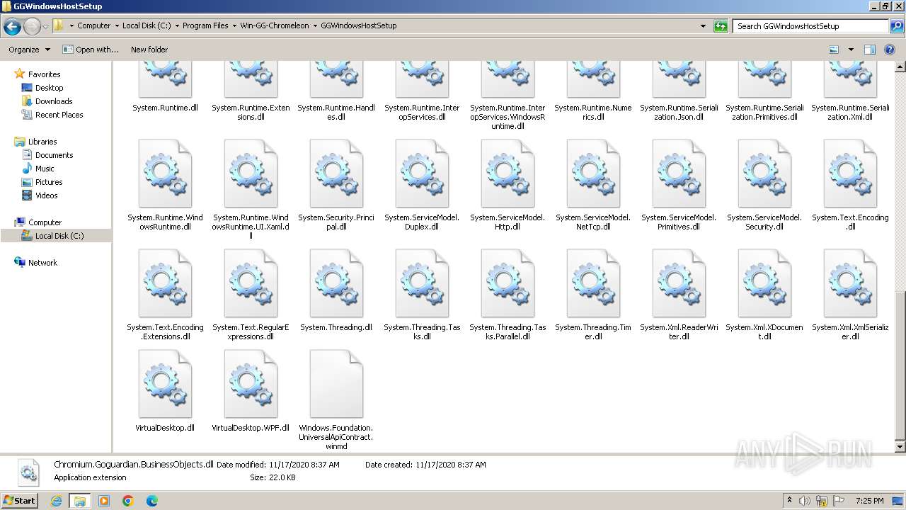This screenshot has height=510, width=906.
Task: Select System.Runtime.WindowsRuntime.UI.Xaml.dll icon
Action: coord(251,174)
